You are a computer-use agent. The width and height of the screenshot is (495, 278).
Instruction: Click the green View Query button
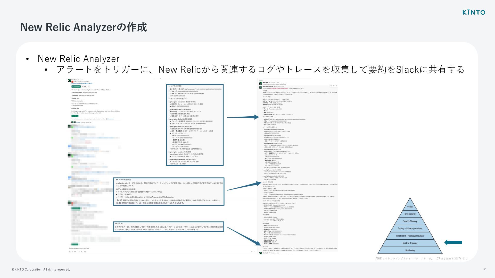pos(75,116)
